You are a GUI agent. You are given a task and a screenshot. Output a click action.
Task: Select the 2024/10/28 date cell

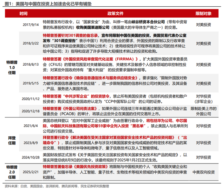31,157
